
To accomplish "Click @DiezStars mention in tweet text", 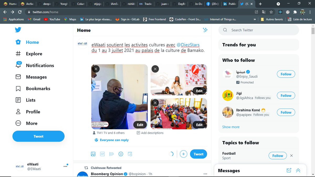I will [x=188, y=45].
